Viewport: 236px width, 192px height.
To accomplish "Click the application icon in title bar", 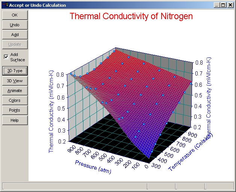I will (x=5, y=5).
